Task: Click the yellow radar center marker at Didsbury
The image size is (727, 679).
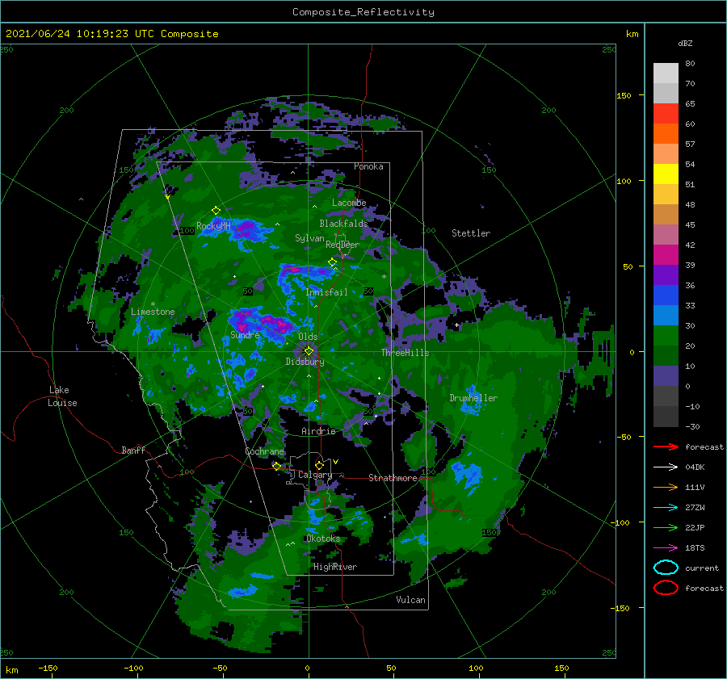Action: [309, 351]
